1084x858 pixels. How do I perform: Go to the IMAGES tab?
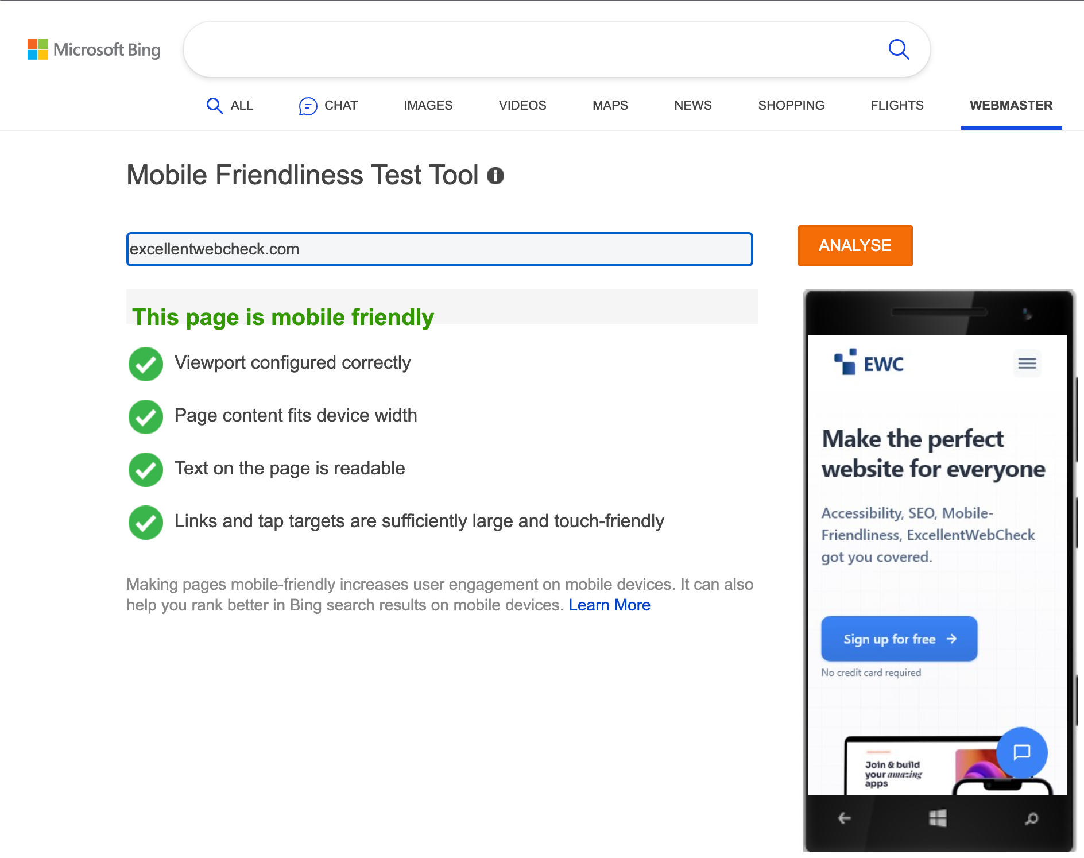(x=428, y=106)
